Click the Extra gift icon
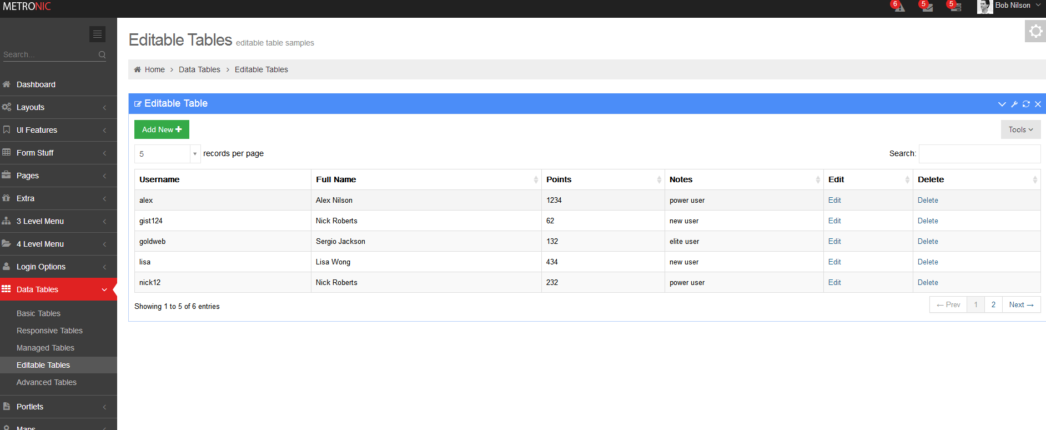This screenshot has width=1046, height=430. tap(7, 198)
